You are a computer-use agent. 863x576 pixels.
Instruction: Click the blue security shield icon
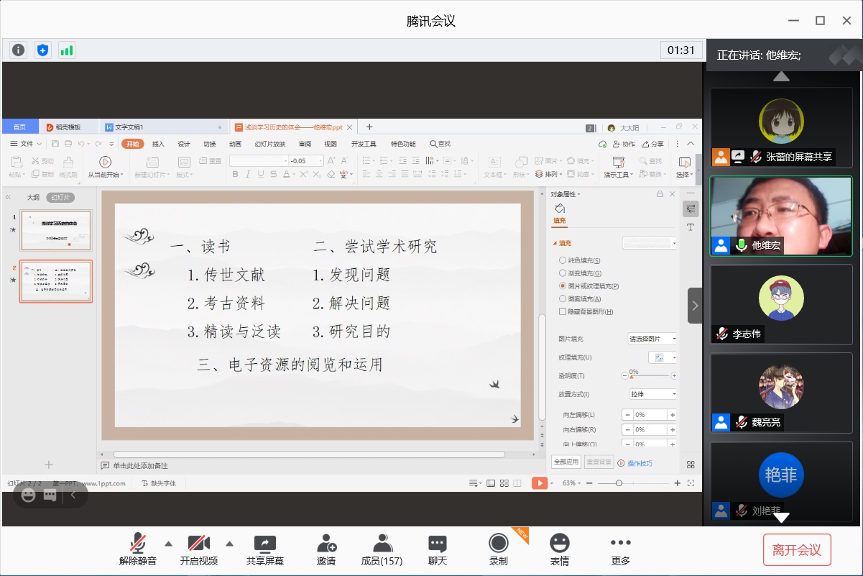tap(43, 50)
